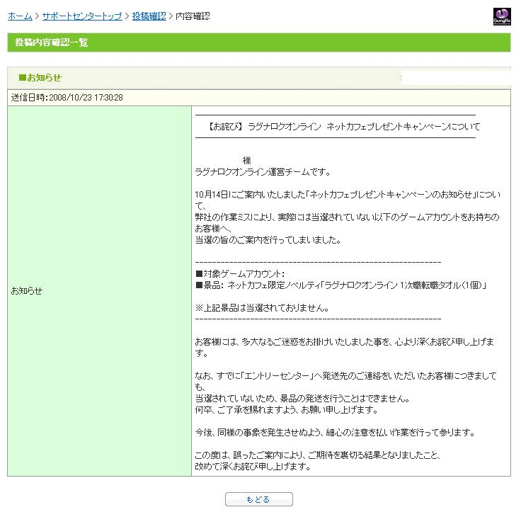Click the 送信日時:2008/10/23 17:30:28 text
Image resolution: width=521 pixels, height=512 pixels.
point(67,98)
